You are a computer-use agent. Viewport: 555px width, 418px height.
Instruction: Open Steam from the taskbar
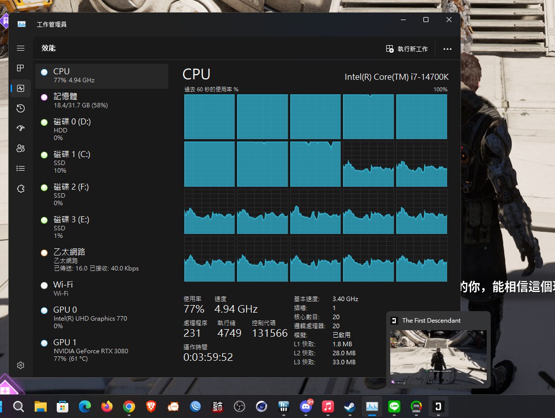[x=348, y=406]
